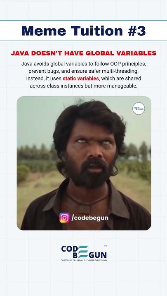Click the word 'COD' in the bottom logo
Image resolution: width=167 pixels, height=296 pixels.
coord(69,249)
